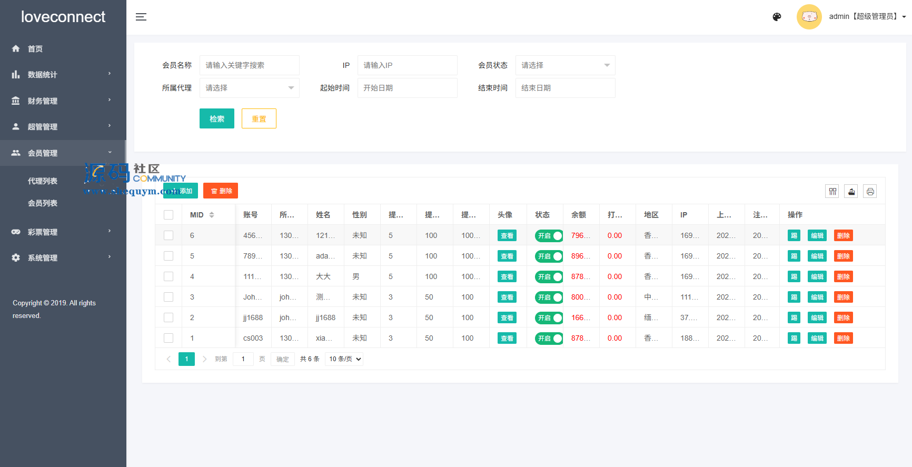Open the theme color palette icon
912x467 pixels.
pos(777,17)
